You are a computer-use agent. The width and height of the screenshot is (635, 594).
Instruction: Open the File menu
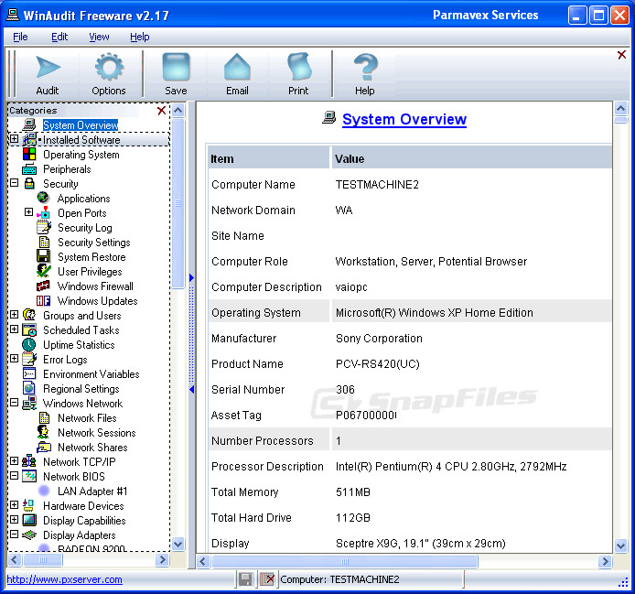click(x=20, y=37)
